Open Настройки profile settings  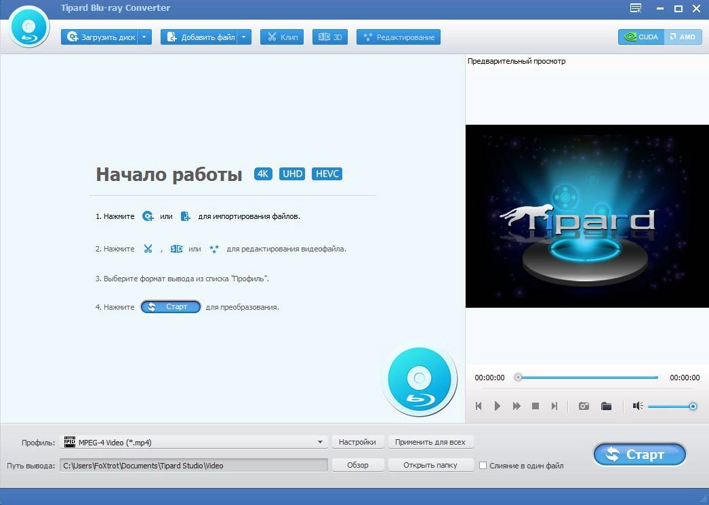tap(357, 442)
